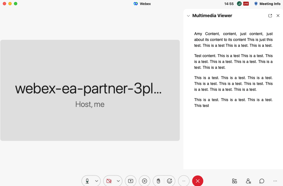Click the Share content icon
The height and width of the screenshot is (186, 283).
pyautogui.click(x=131, y=181)
